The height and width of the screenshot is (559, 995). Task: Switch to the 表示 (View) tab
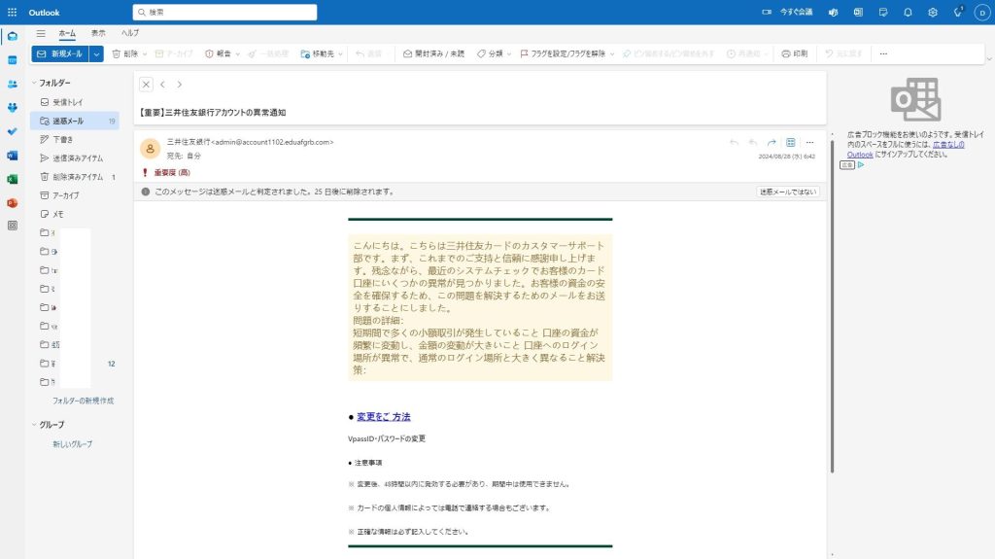pos(98,33)
